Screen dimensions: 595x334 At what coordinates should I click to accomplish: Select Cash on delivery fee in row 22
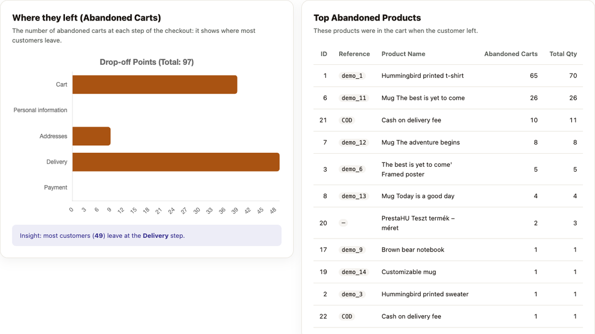pos(411,317)
